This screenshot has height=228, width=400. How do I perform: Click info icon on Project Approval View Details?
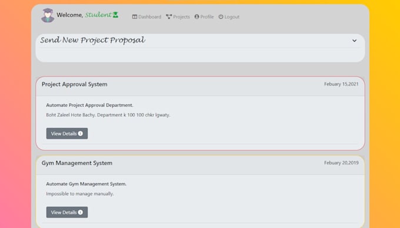[81, 133]
